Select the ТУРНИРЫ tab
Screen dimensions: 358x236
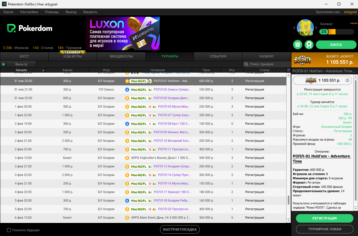(x=170, y=56)
